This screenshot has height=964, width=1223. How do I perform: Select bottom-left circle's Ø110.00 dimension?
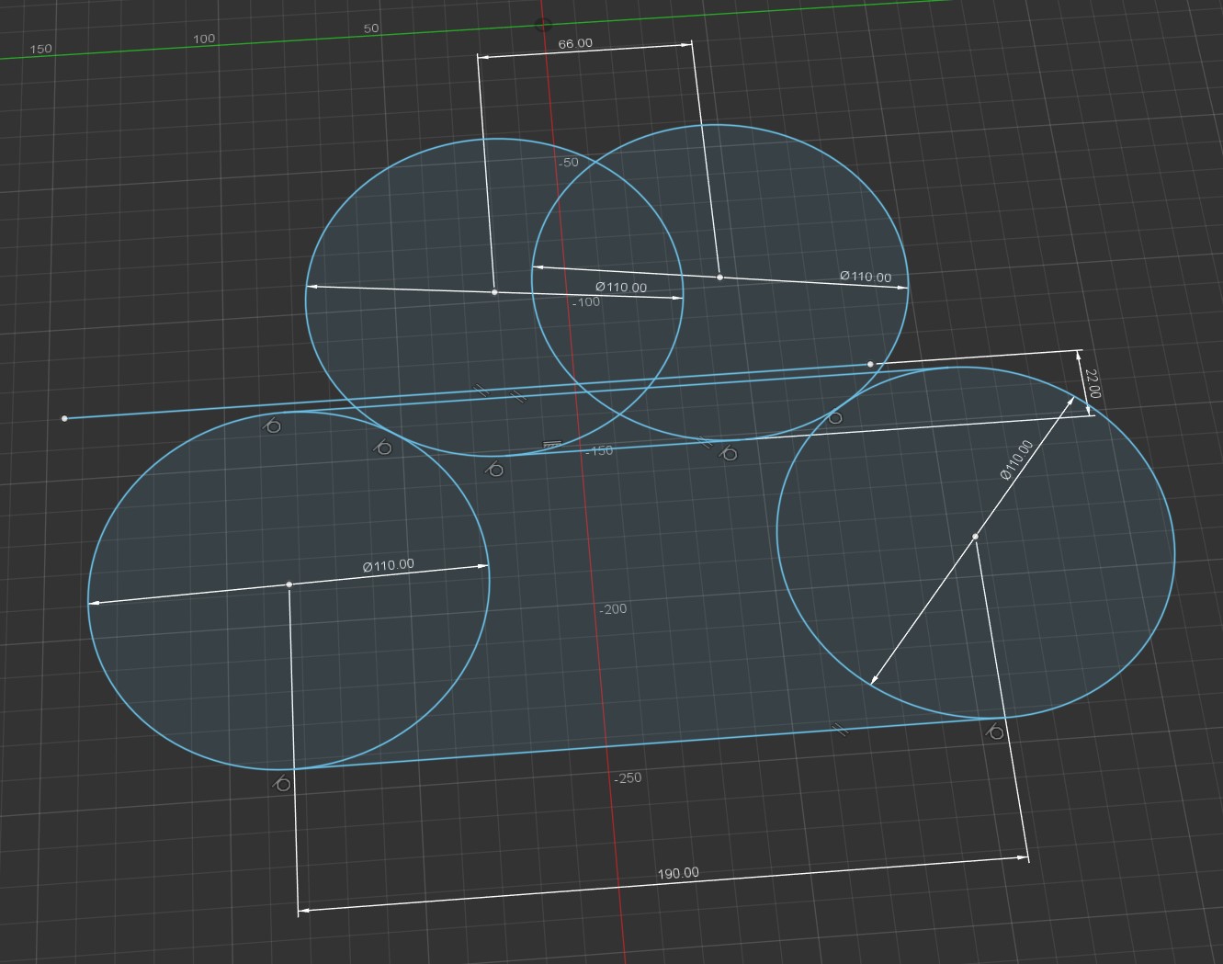click(x=389, y=565)
